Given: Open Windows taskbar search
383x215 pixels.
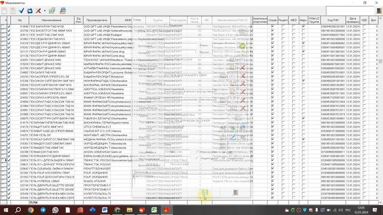Looking at the screenshot, I should point(18,210).
